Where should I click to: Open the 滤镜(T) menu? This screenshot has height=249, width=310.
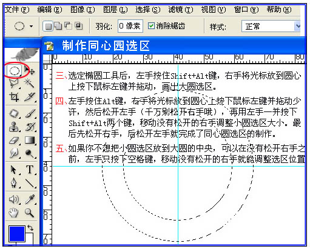(x=181, y=10)
